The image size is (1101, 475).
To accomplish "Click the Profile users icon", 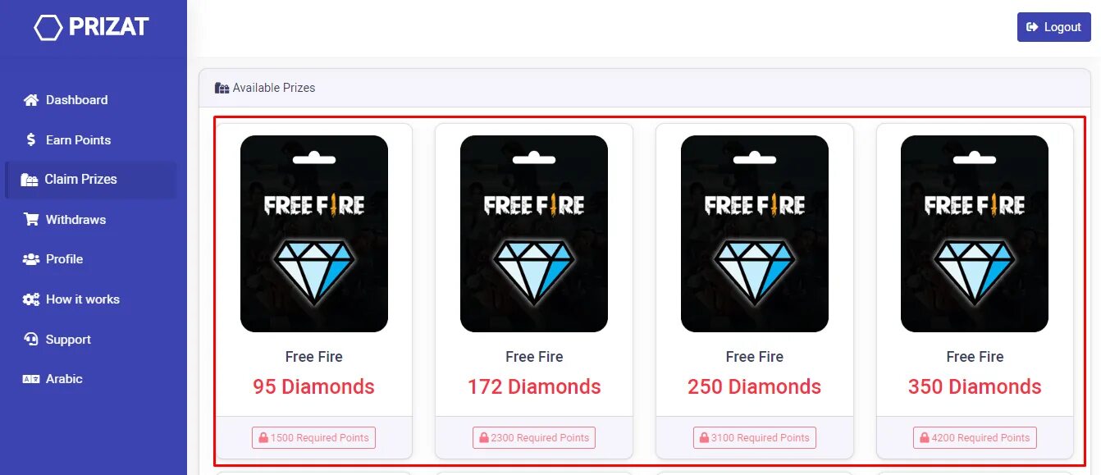I will coord(31,259).
